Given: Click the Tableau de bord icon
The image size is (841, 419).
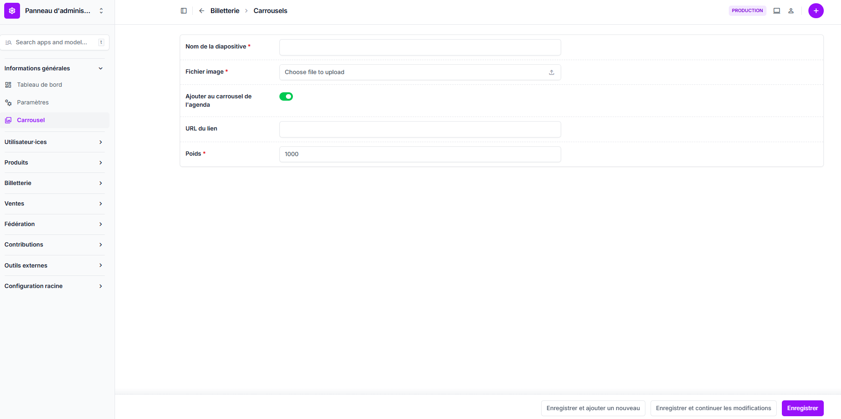Looking at the screenshot, I should (x=8, y=85).
